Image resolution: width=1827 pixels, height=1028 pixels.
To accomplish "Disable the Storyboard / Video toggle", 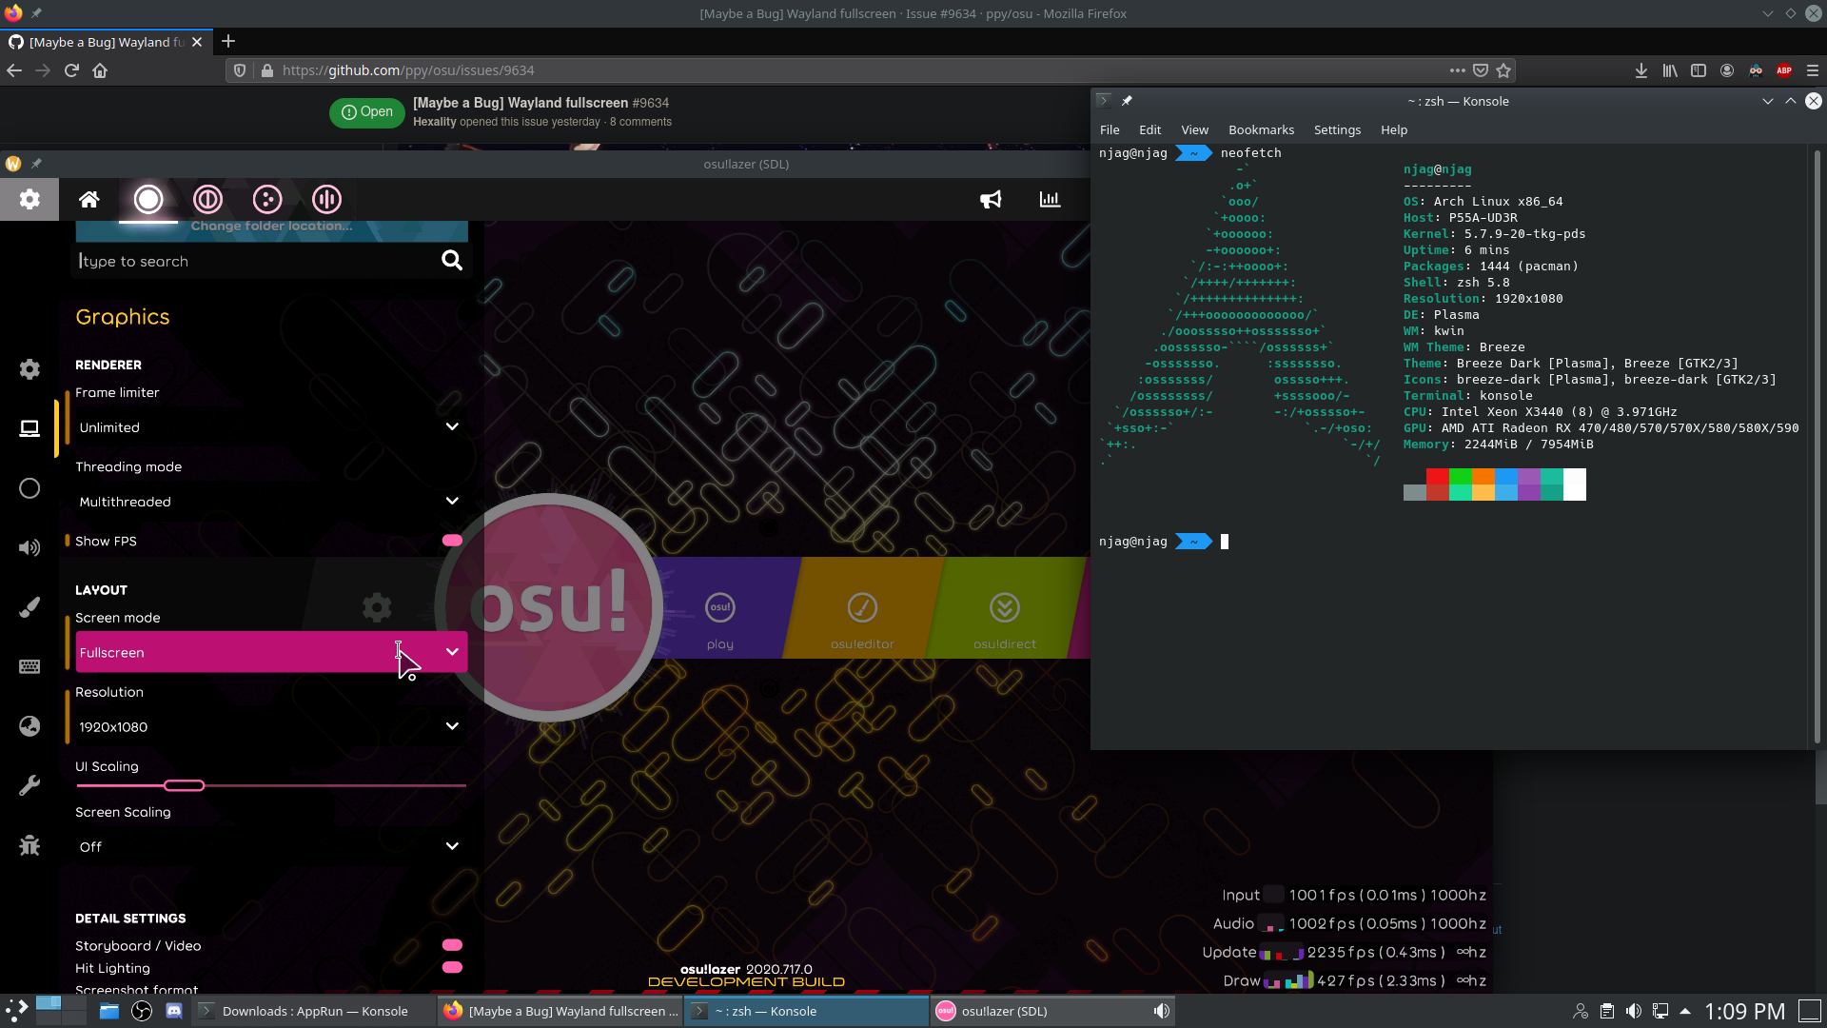I will [x=453, y=945].
